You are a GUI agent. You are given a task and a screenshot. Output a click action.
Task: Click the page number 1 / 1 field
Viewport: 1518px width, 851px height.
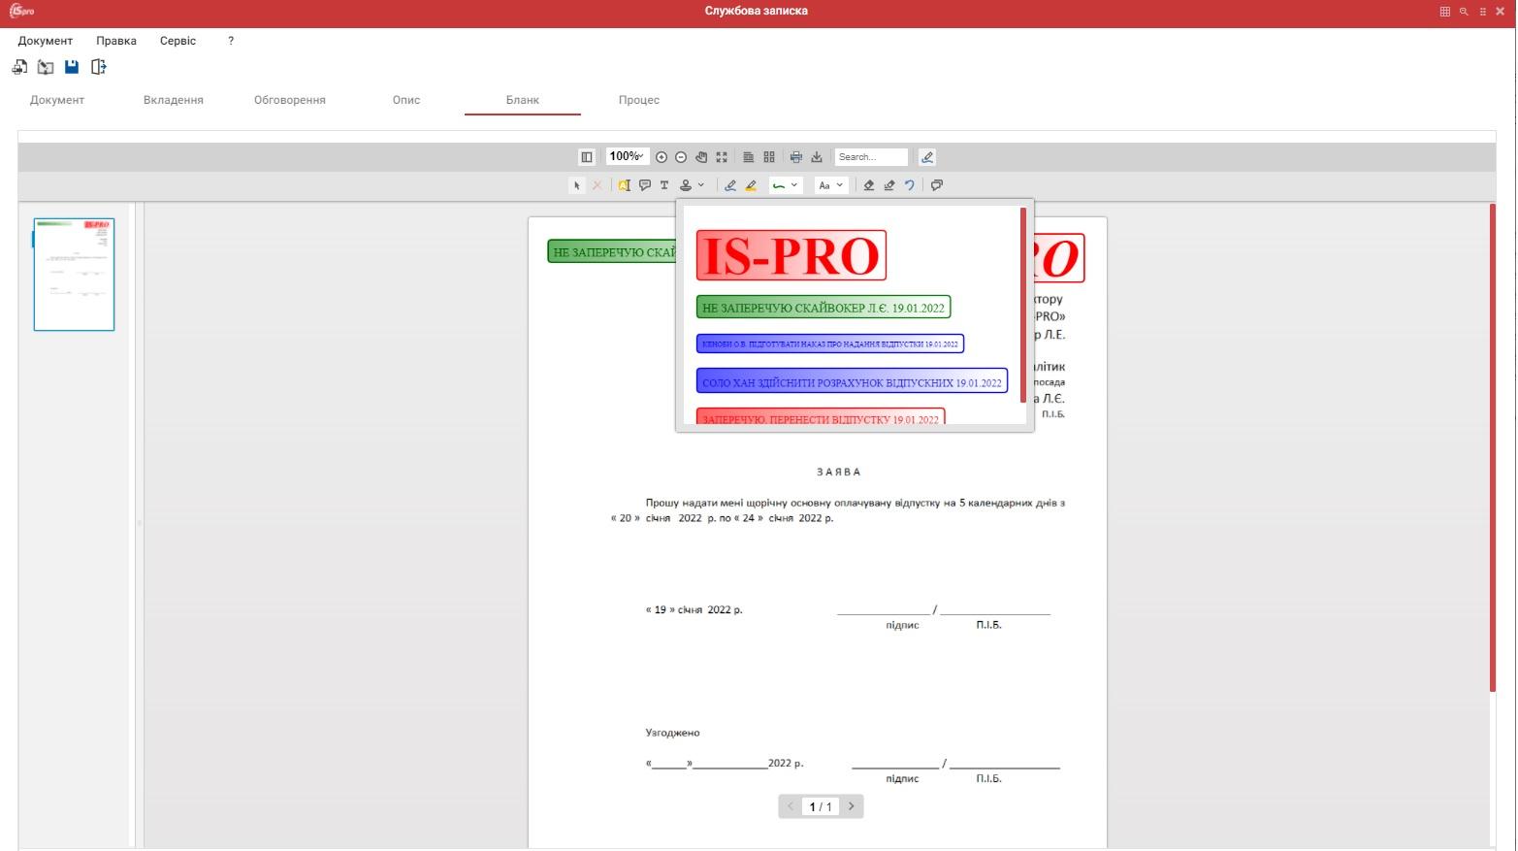(821, 806)
